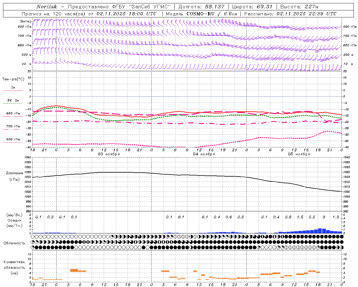The width and height of the screenshot is (358, 287).
Task: Select the "(мм/1ч.)" unit label
Action: pyautogui.click(x=15, y=226)
